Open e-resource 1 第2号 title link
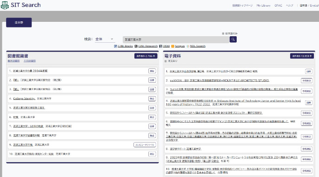Viewport: 319px width, 177px height. point(187,72)
